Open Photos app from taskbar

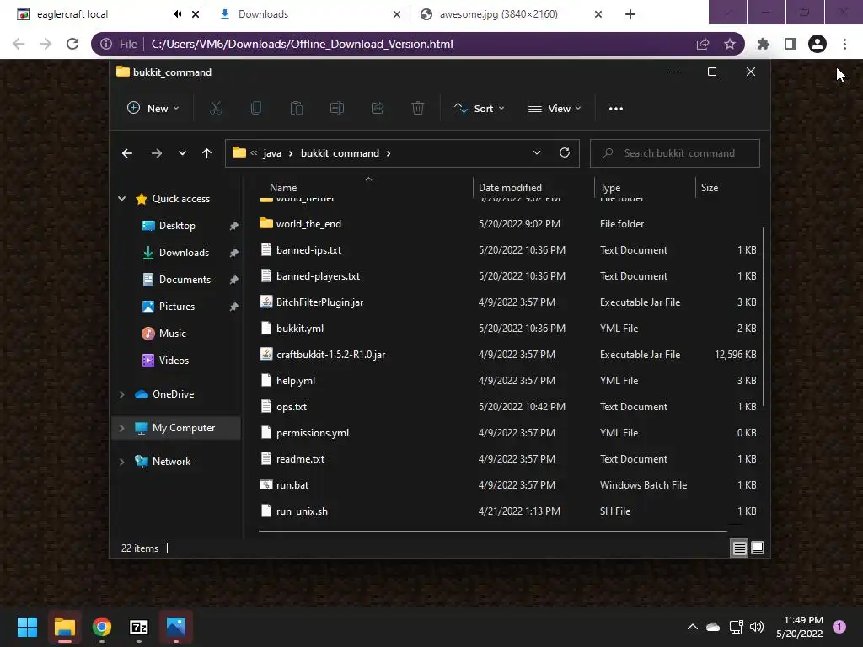coord(176,627)
